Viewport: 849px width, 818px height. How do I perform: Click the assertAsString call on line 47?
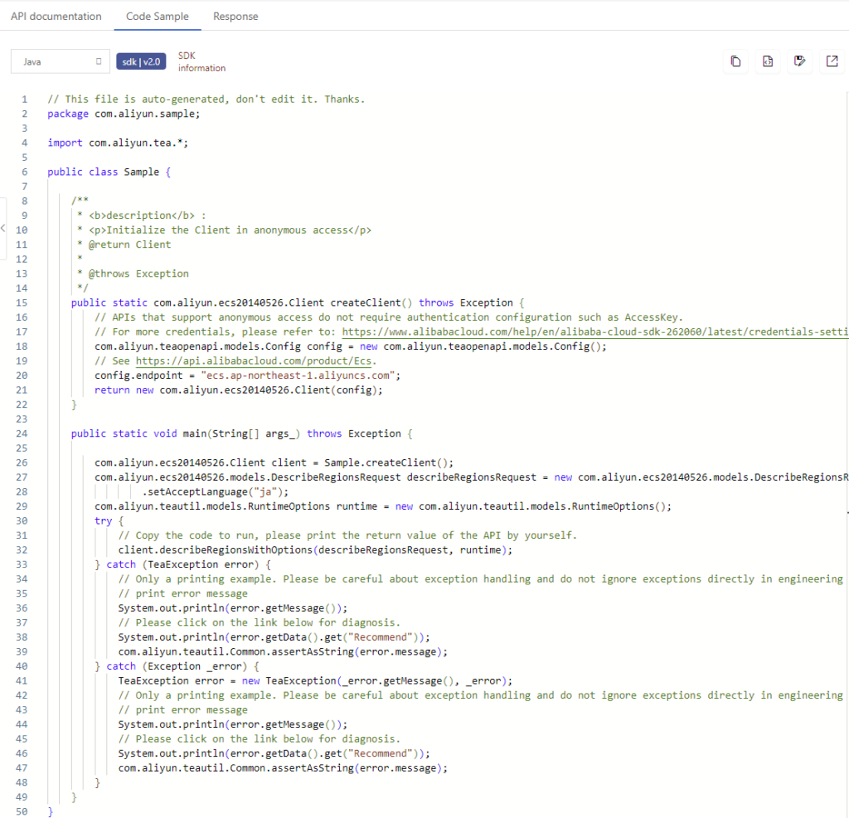(283, 768)
